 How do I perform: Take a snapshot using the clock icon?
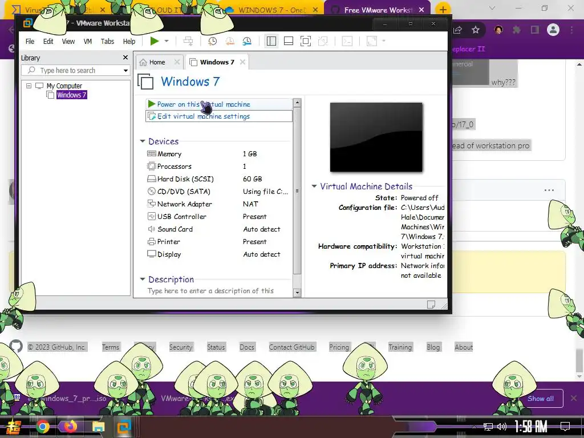point(212,41)
